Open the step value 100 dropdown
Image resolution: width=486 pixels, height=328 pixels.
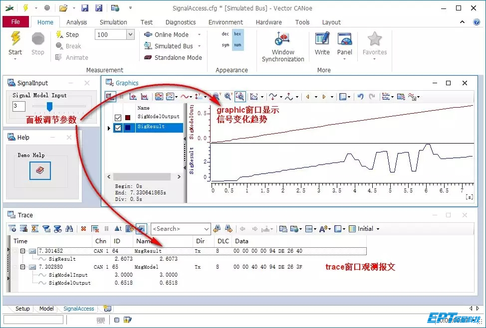[x=131, y=34]
